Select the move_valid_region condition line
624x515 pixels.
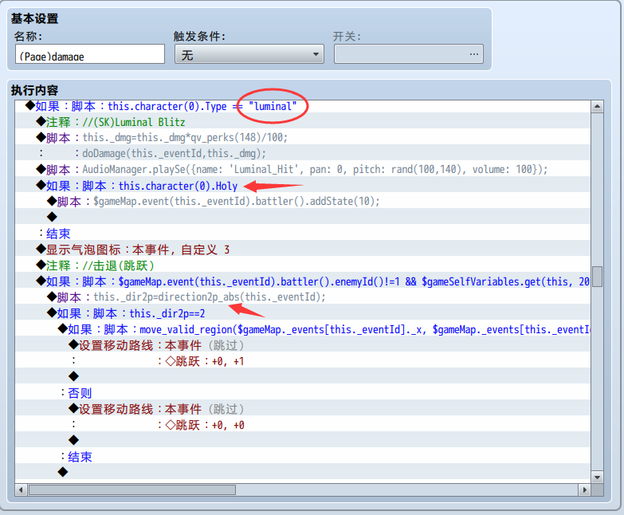303,329
